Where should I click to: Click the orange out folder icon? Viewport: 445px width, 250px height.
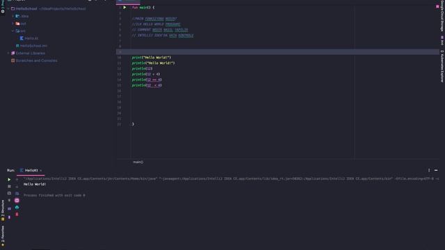click(17, 24)
